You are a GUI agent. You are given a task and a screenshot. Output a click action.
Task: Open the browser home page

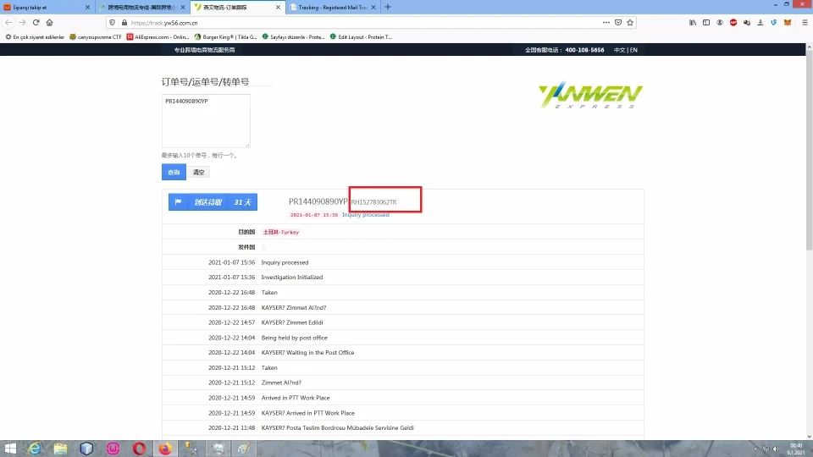[50, 22]
